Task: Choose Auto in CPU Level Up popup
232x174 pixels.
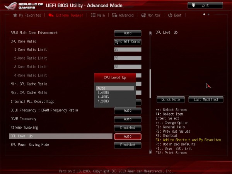Action: [x=115, y=88]
